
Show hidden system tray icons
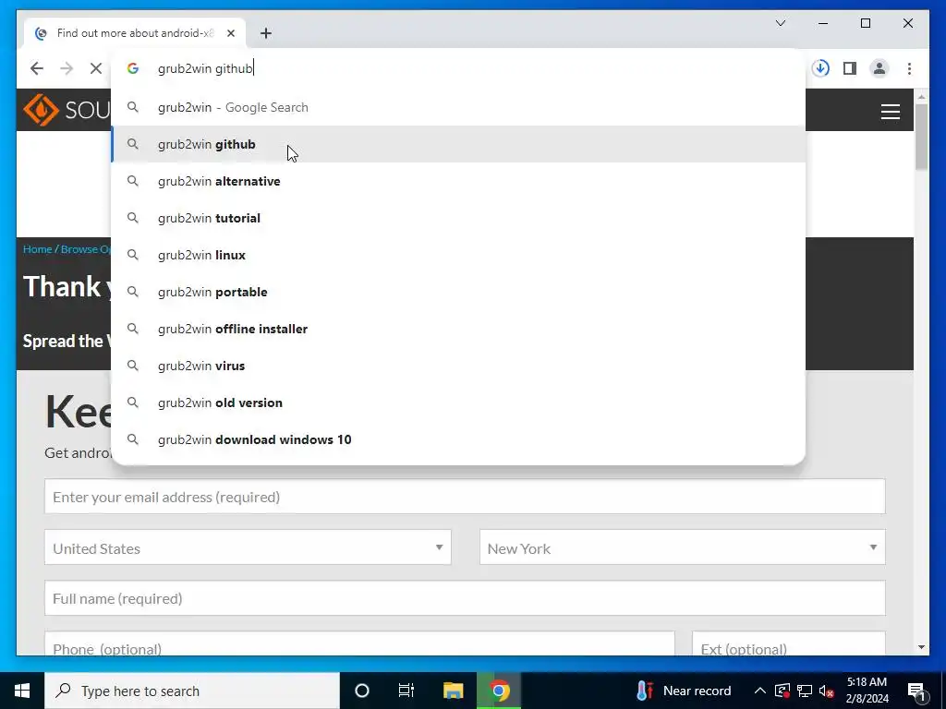(760, 691)
